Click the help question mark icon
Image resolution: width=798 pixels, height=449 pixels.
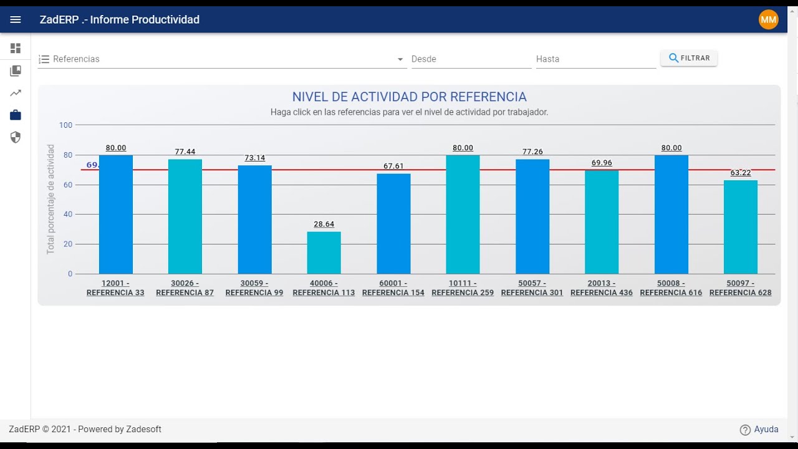click(745, 430)
